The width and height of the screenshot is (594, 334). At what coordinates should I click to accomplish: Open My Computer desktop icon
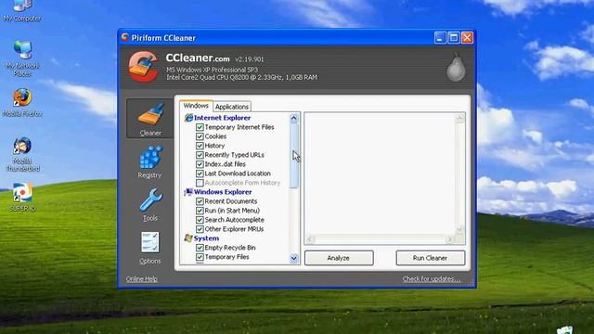tap(22, 10)
